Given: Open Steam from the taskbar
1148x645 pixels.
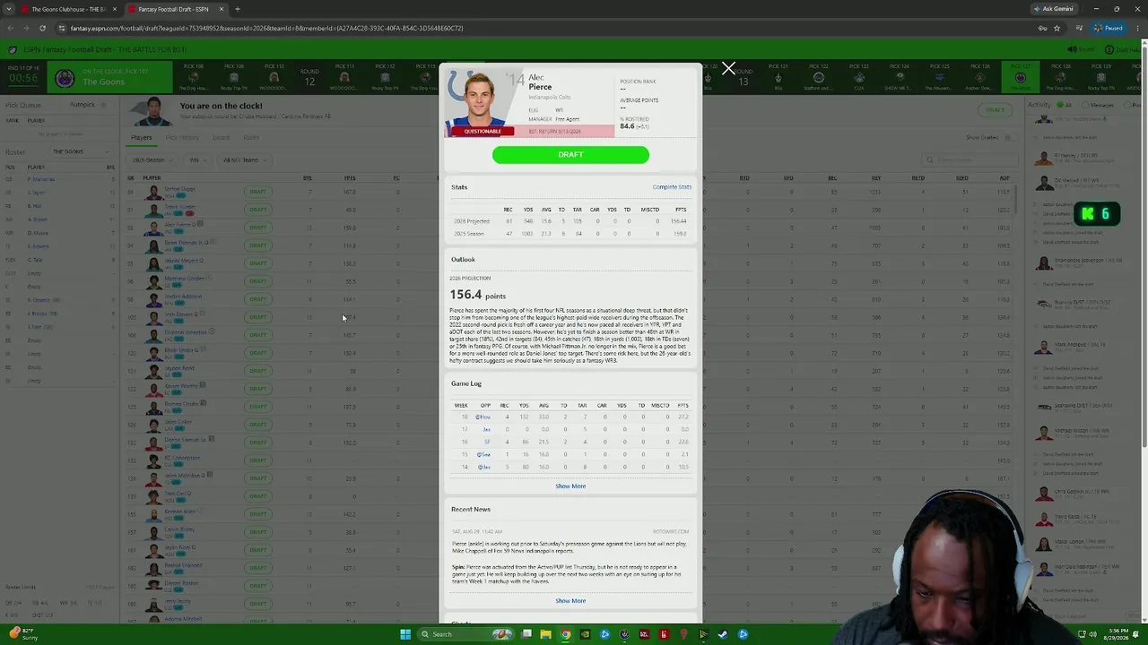Looking at the screenshot, I should [723, 634].
